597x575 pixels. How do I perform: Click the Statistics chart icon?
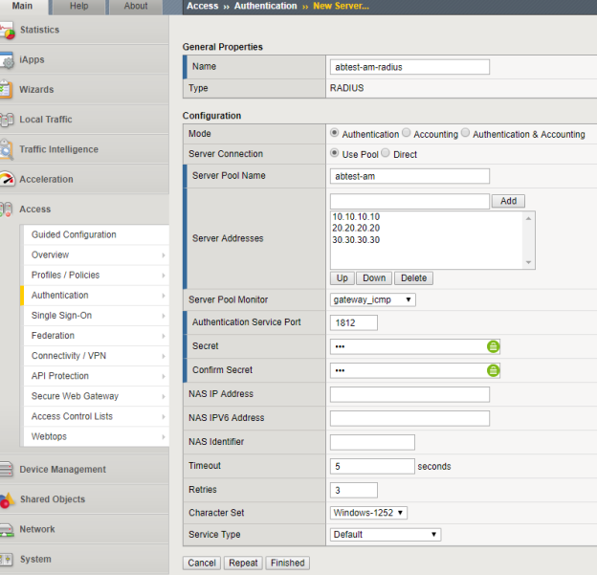[7, 31]
